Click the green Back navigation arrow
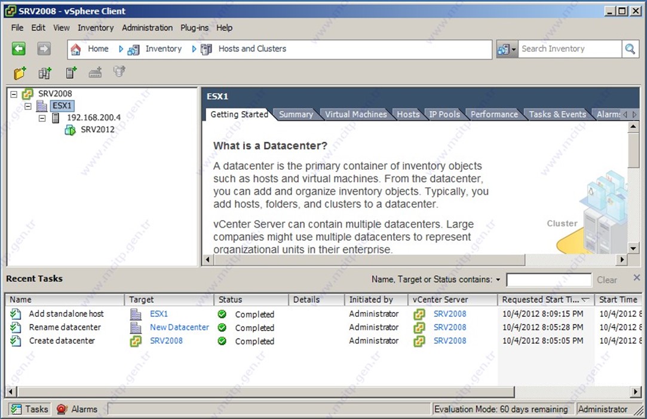The width and height of the screenshot is (647, 419). pyautogui.click(x=19, y=48)
